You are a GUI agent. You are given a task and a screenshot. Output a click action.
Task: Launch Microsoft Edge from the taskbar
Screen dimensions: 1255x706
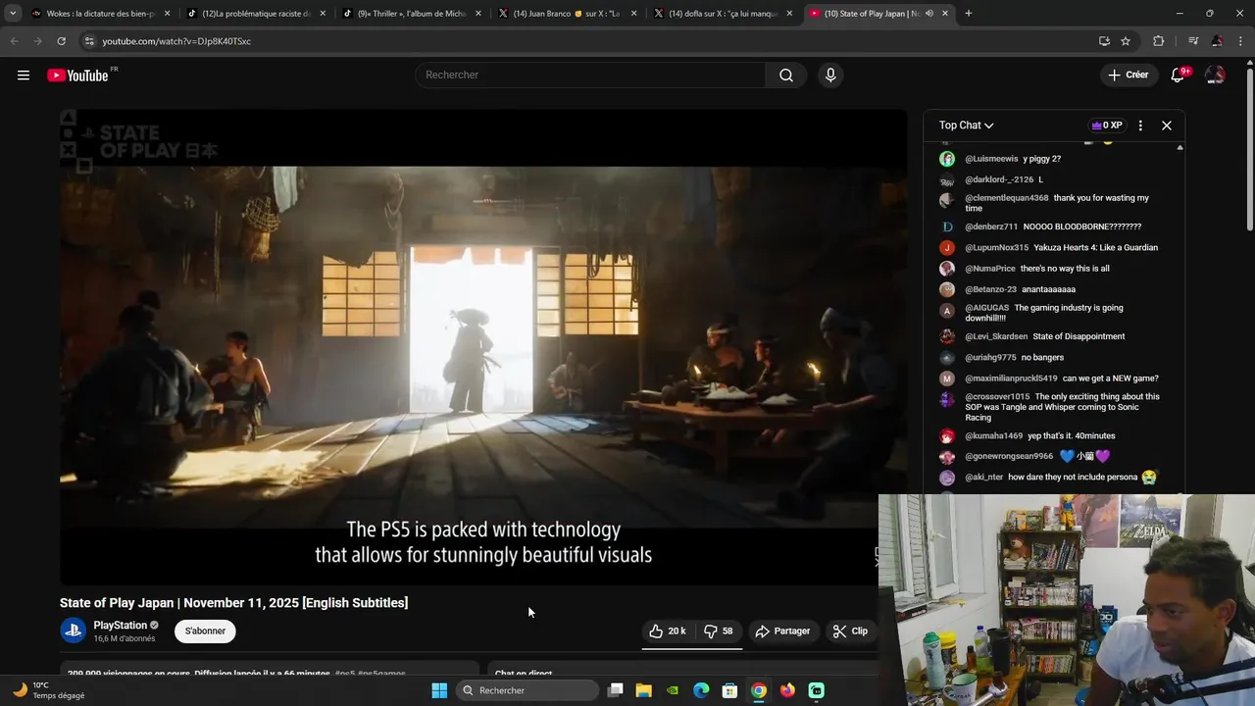(701, 690)
